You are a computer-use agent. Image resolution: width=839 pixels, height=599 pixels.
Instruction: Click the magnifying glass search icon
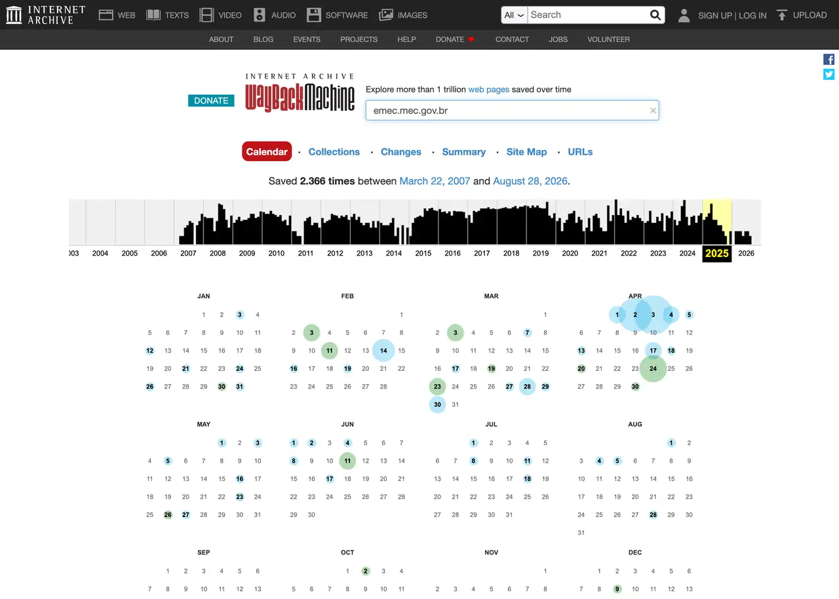(655, 14)
